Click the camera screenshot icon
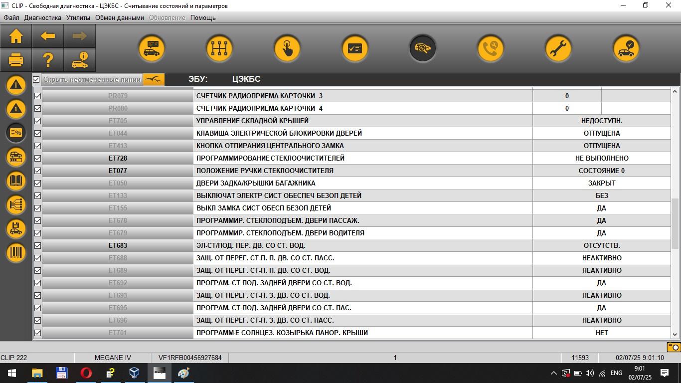681x383 pixels. coord(674,347)
